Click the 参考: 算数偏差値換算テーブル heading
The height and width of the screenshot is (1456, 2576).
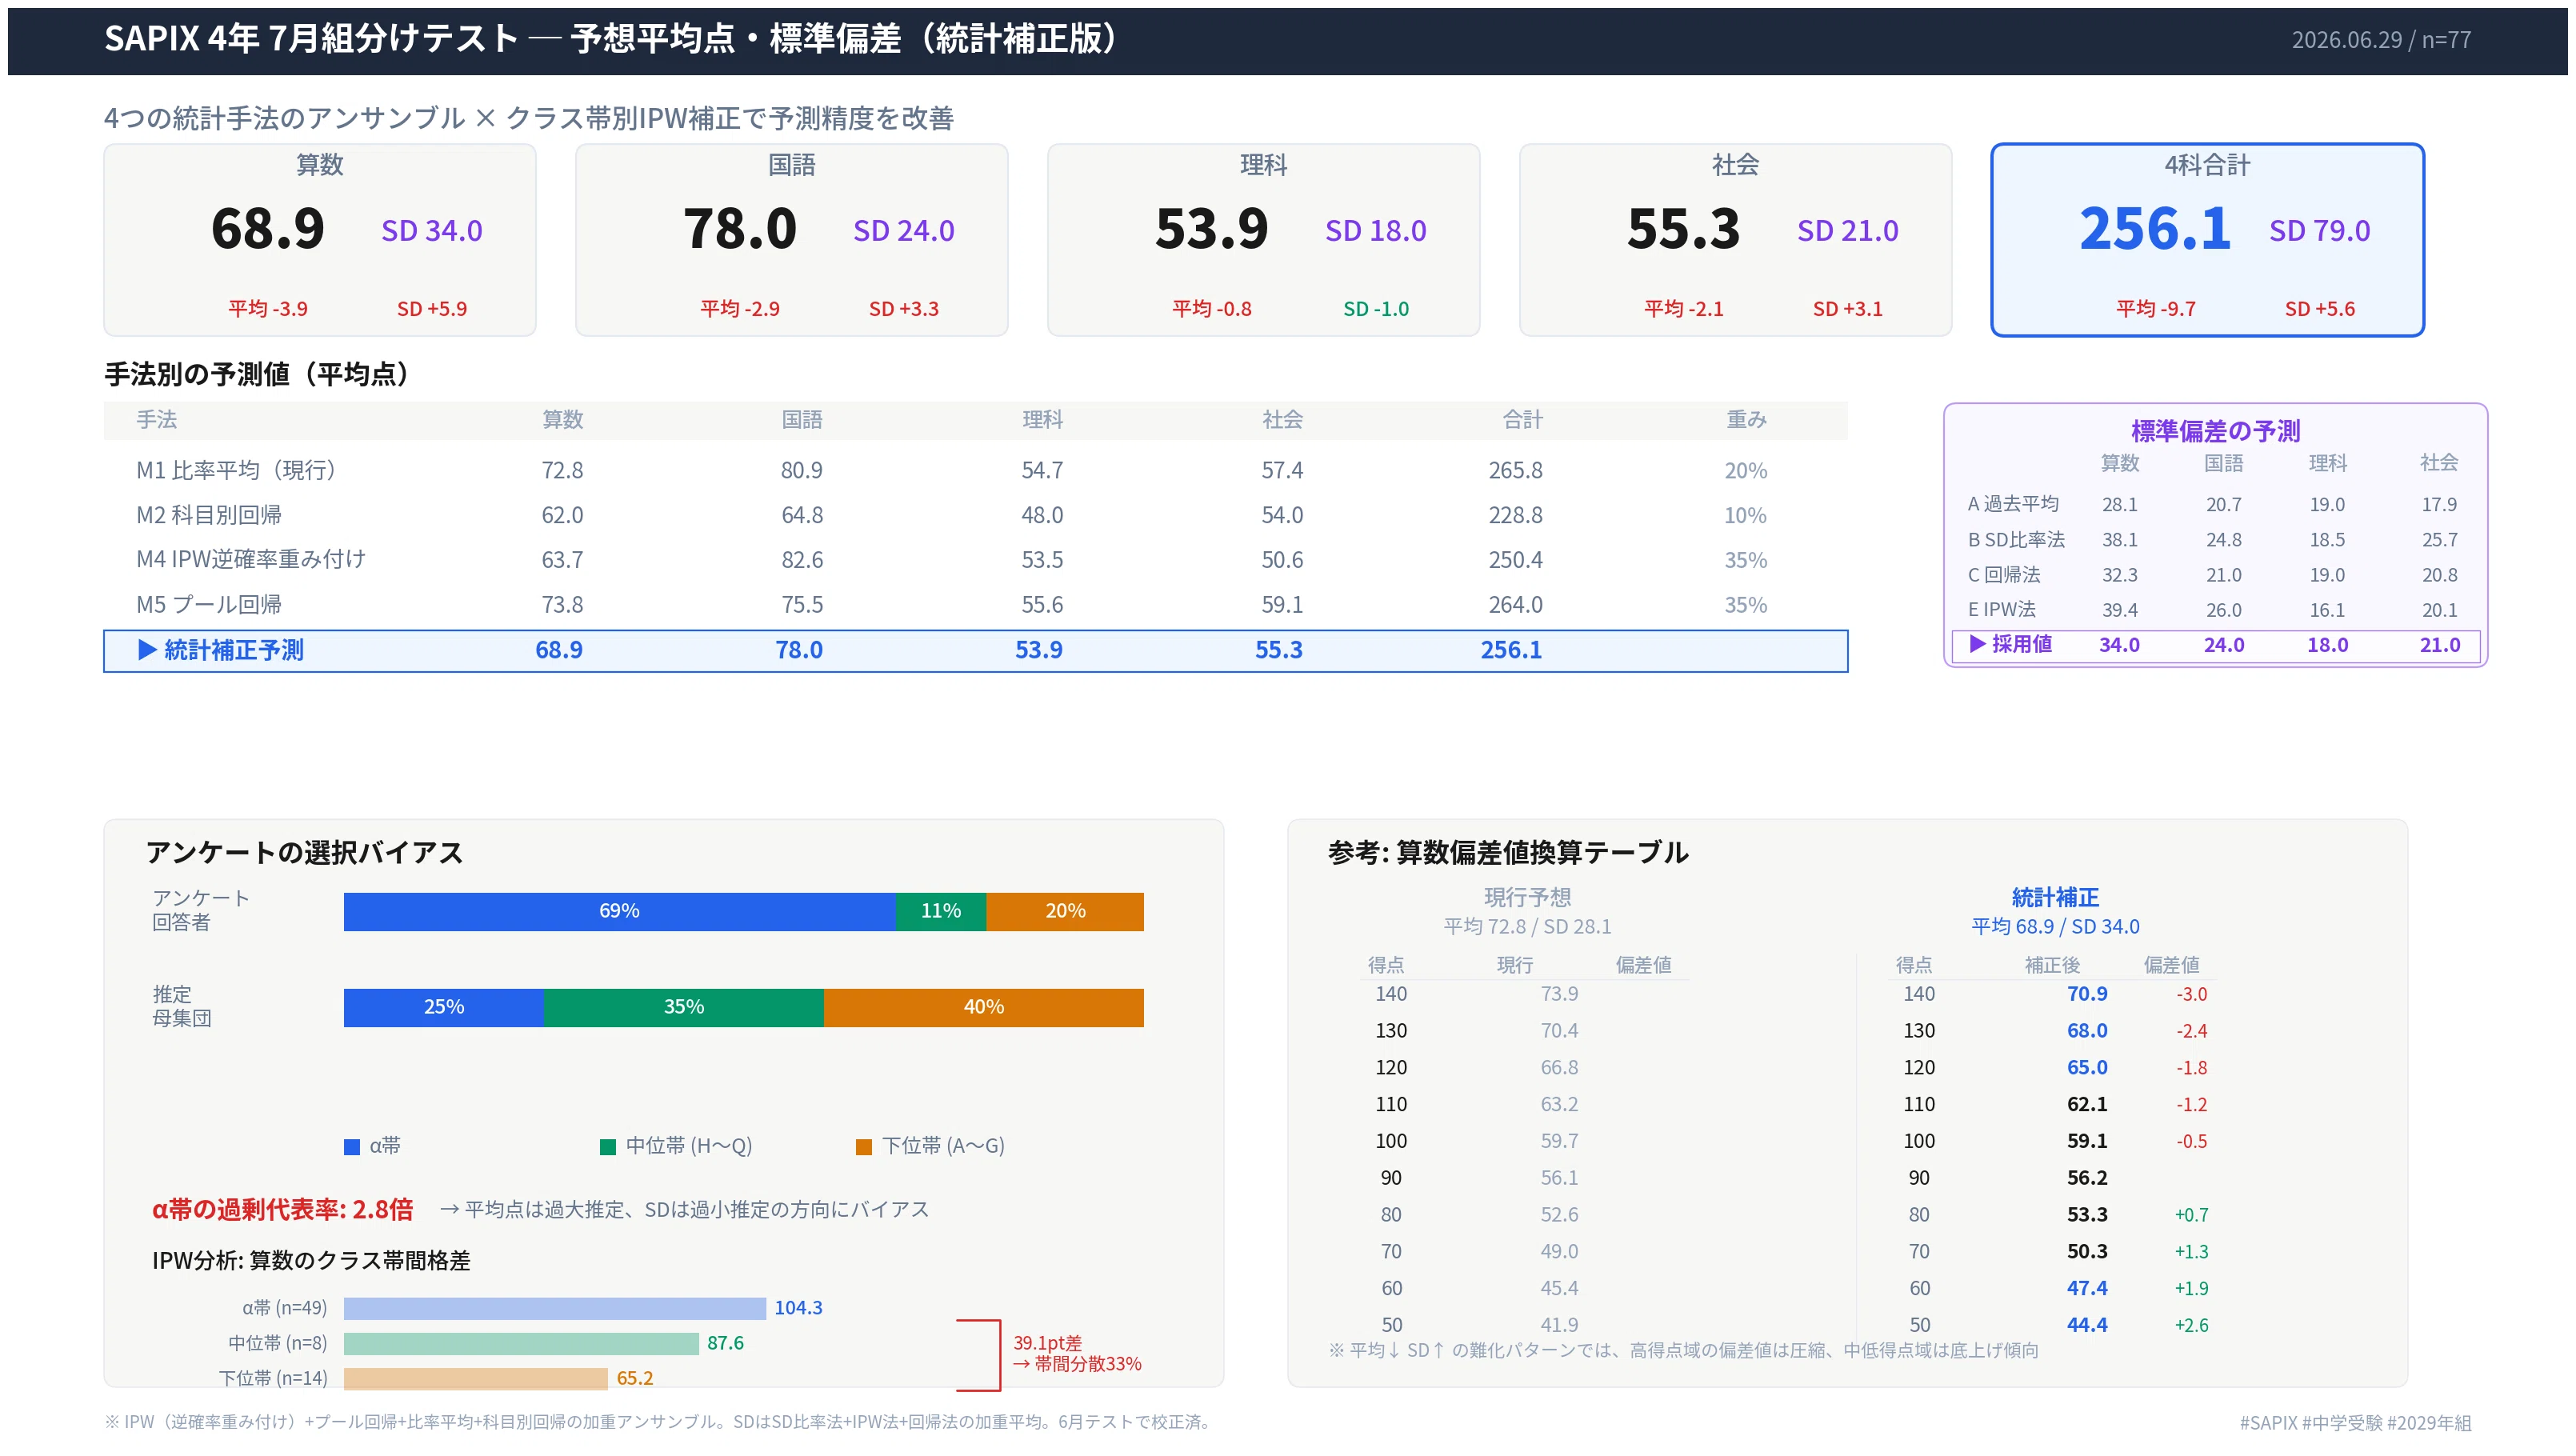click(x=1508, y=852)
